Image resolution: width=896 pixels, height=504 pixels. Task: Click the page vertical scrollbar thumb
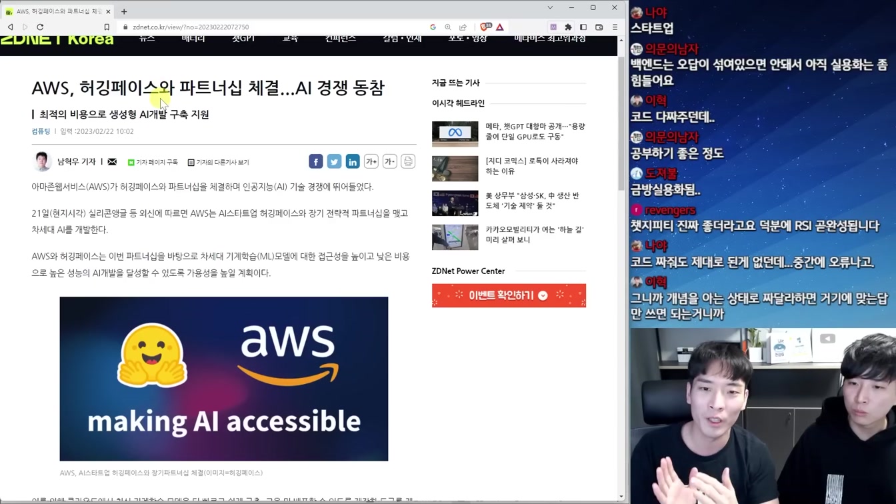621,123
